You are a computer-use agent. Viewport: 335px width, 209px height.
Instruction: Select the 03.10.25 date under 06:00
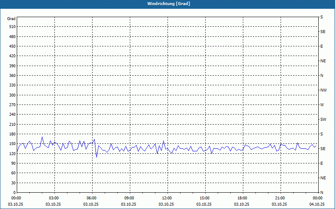(91, 204)
